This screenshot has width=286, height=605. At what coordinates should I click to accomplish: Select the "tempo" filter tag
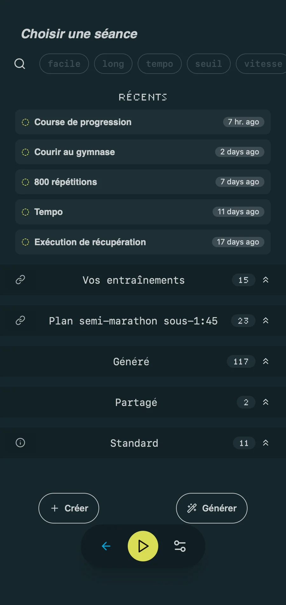[160, 64]
